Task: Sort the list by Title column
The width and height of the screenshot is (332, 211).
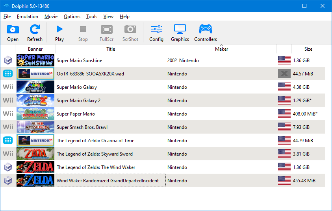Action: (111, 49)
